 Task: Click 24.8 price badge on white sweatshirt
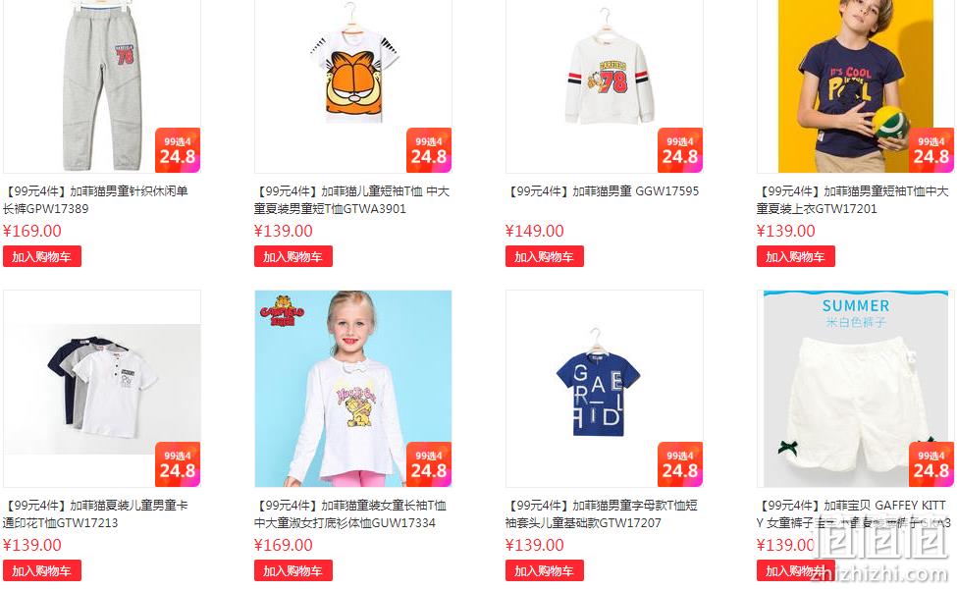680,150
